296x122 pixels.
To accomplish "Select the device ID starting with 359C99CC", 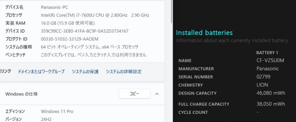I will tap(85, 31).
